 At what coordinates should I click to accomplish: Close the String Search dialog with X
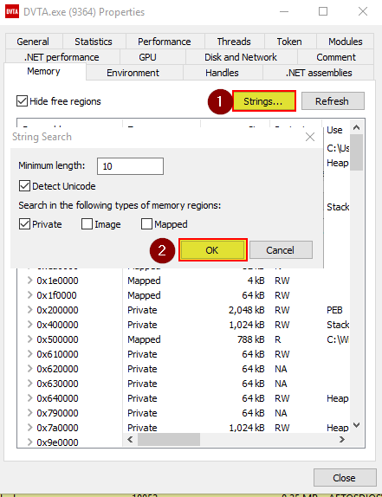tap(310, 137)
